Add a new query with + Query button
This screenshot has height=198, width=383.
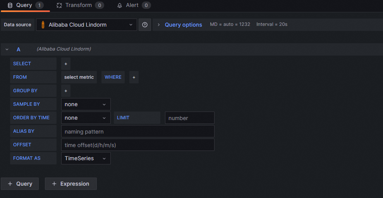click(x=20, y=184)
